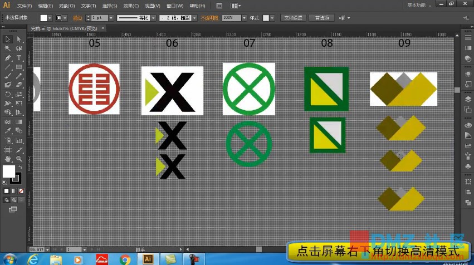Open the 基本功能 workspace switcher
Screen dimensions: 474x265
[x=419, y=6]
